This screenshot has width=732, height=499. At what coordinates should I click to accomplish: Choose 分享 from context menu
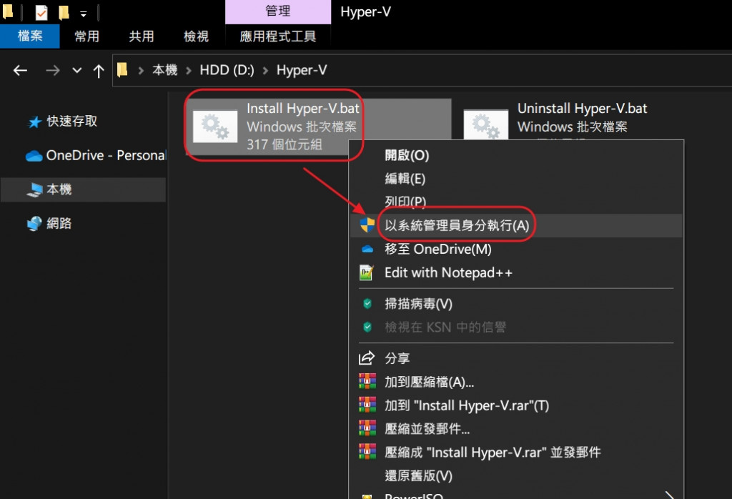click(x=516, y=358)
